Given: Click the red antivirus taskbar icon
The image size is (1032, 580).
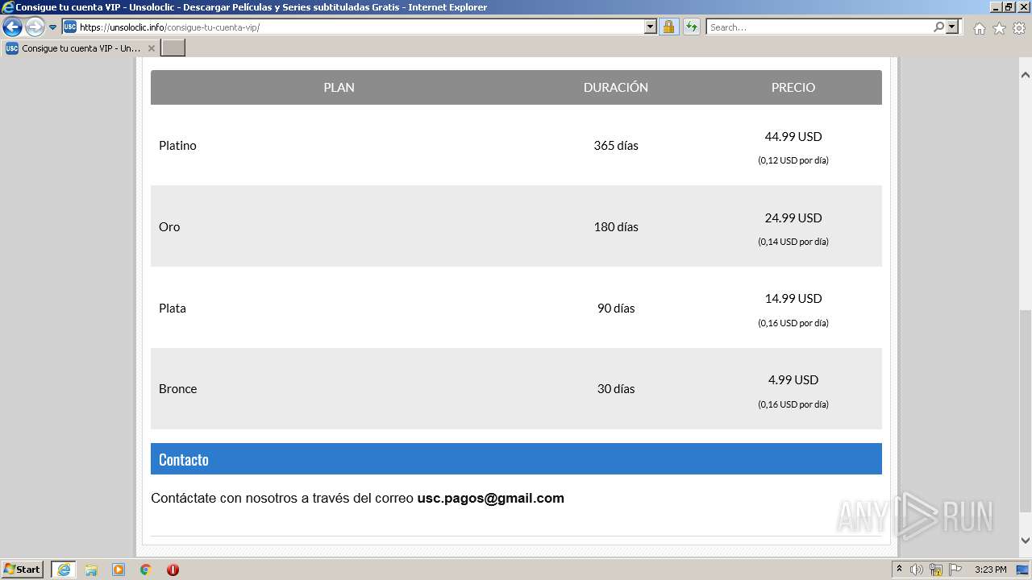Looking at the screenshot, I should 173,570.
